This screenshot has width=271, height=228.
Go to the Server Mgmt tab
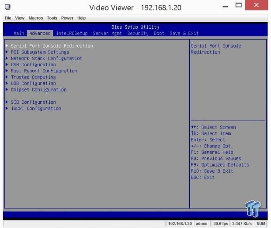pos(108,33)
